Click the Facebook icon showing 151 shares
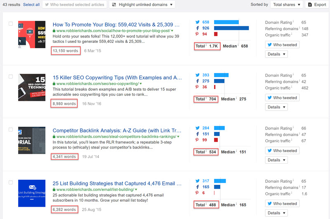The width and height of the screenshot is (330, 219). point(197,134)
